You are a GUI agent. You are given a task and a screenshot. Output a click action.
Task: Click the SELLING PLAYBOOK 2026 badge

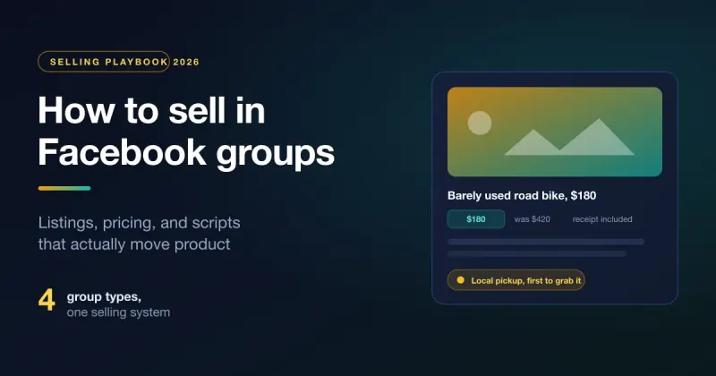pyautogui.click(x=119, y=62)
